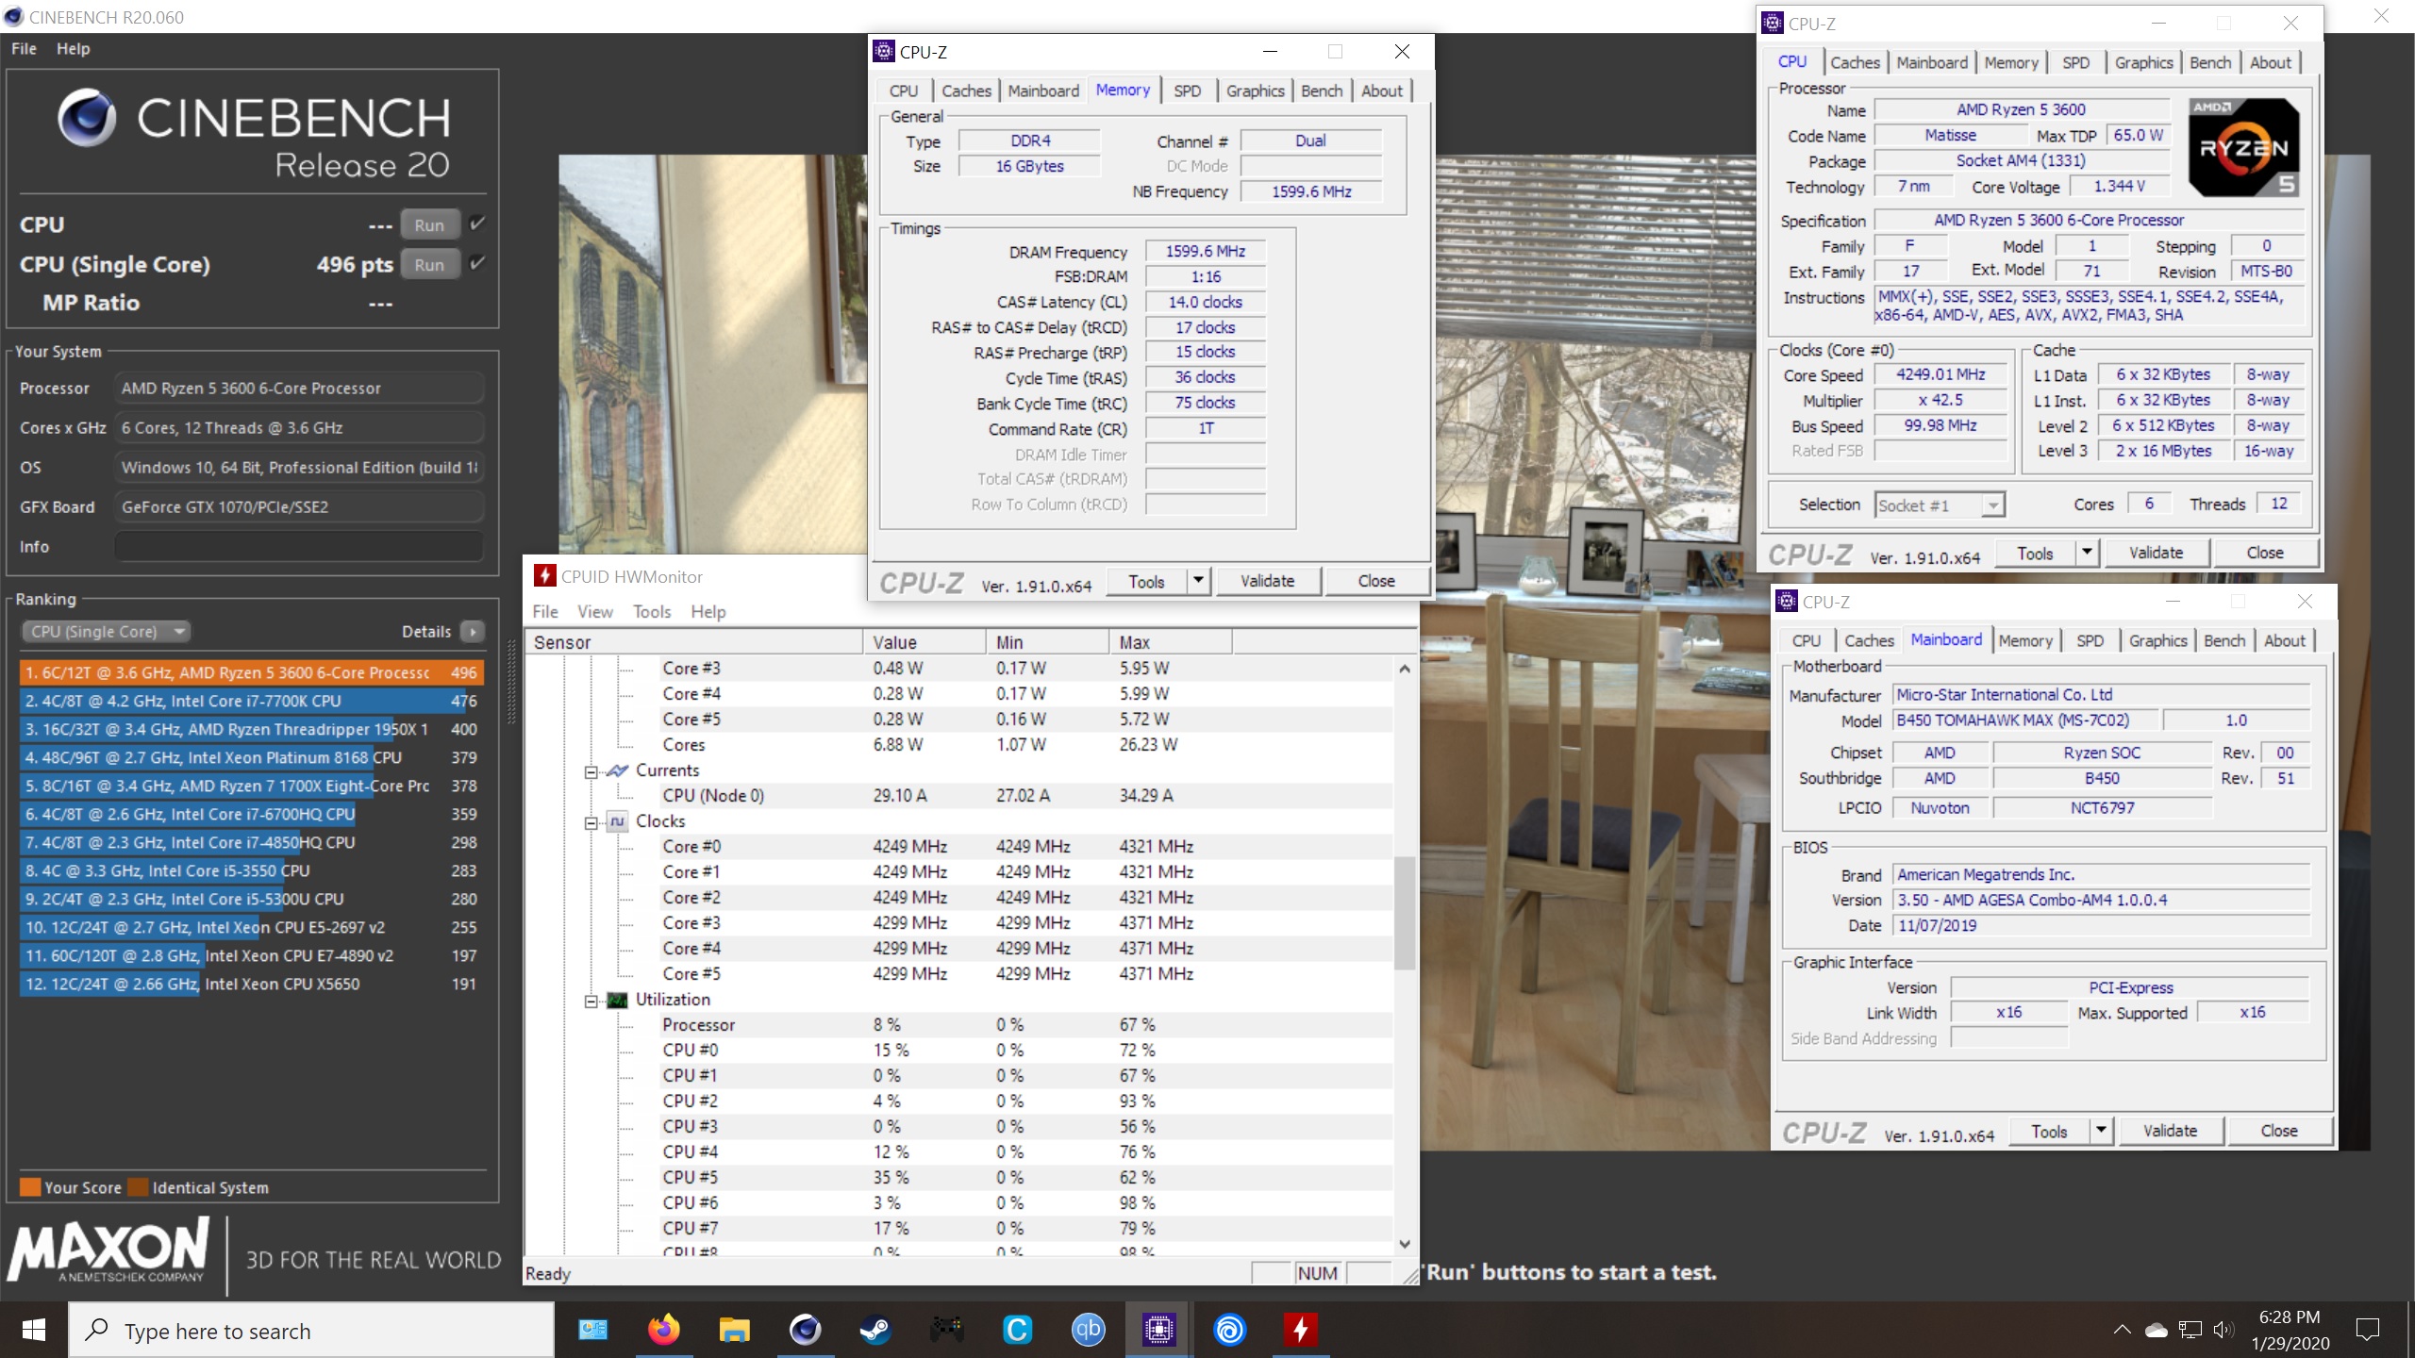Select ranking entry AMD Ryzen Threadripper 1950X
Image resolution: width=2415 pixels, height=1358 pixels.
tap(251, 729)
